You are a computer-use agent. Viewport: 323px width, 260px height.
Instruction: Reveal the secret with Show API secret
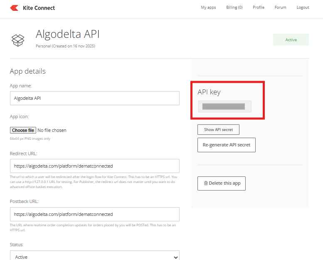pos(218,129)
